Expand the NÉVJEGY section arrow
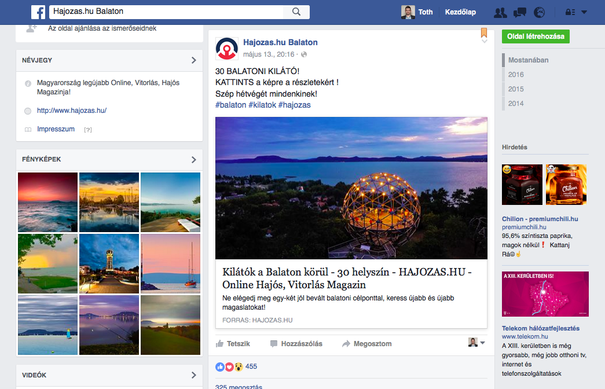Screen dimensions: 605x389 click(x=194, y=60)
